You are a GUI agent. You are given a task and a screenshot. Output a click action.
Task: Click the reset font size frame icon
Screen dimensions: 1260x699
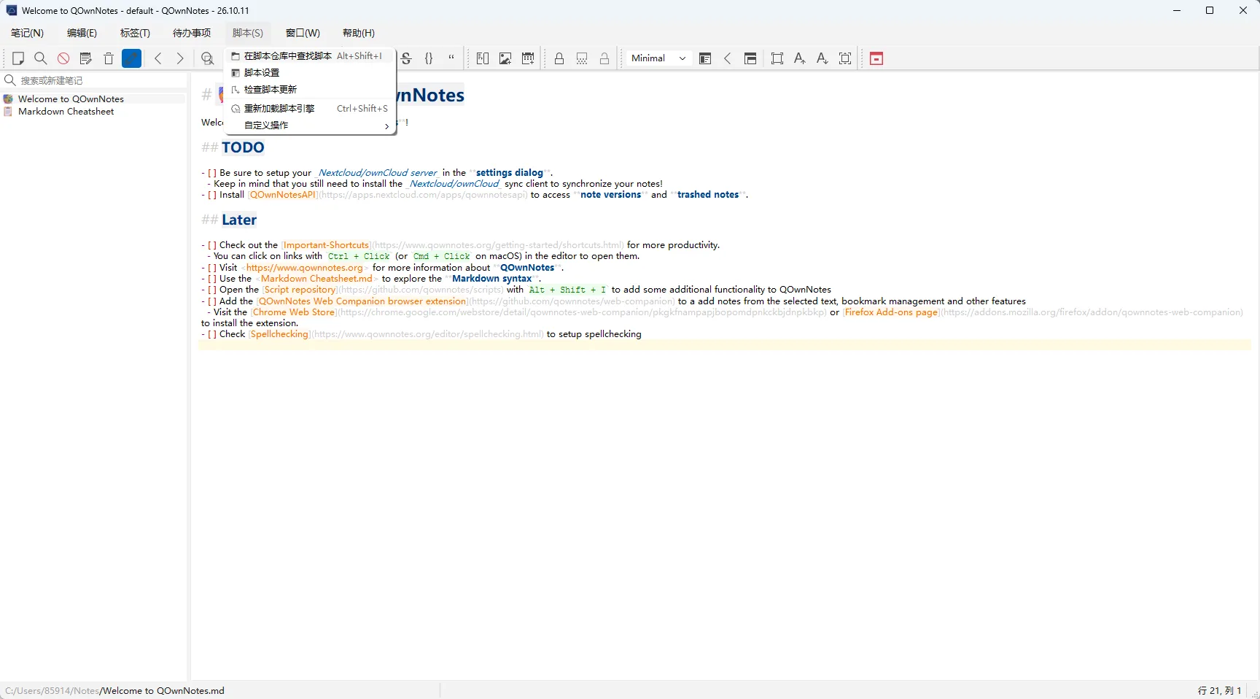pos(845,58)
